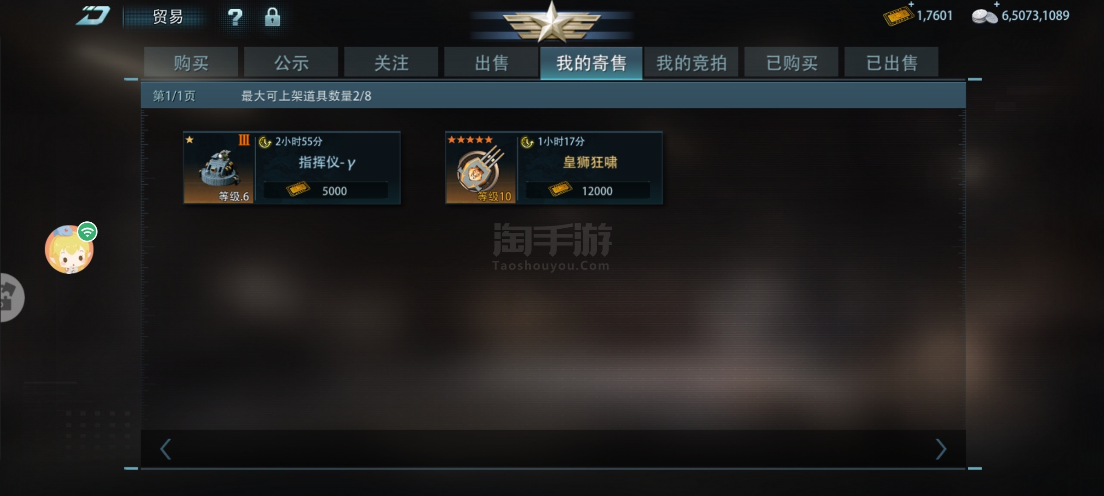This screenshot has width=1104, height=496.
Task: Select the 关注 tab
Action: [391, 62]
